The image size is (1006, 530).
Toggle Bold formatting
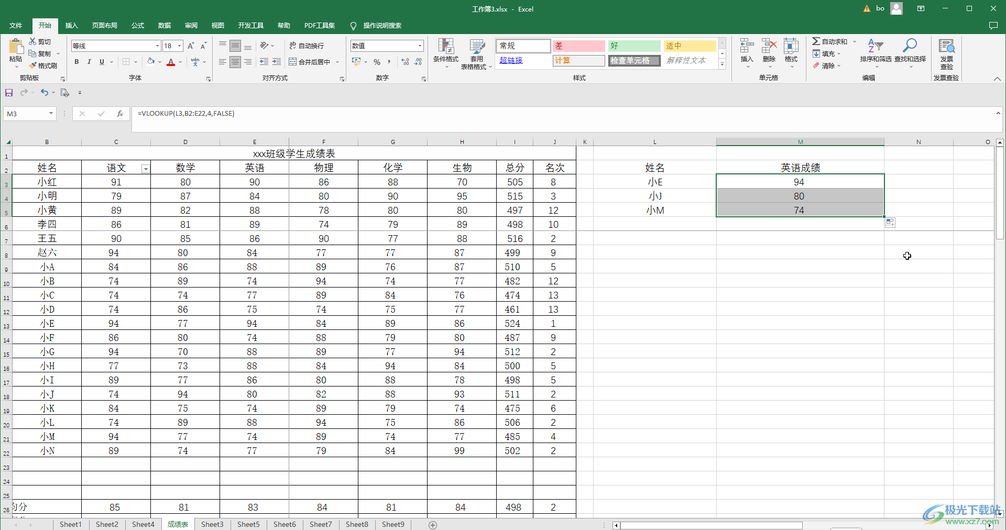76,62
